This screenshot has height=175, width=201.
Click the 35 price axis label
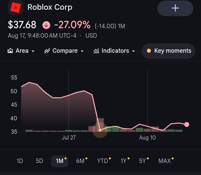pyautogui.click(x=14, y=132)
